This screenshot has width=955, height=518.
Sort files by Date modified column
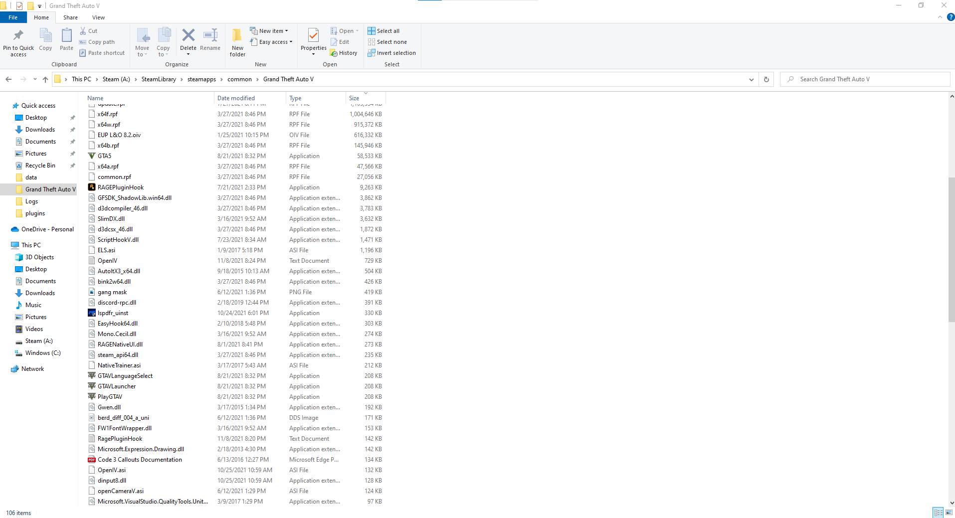250,98
